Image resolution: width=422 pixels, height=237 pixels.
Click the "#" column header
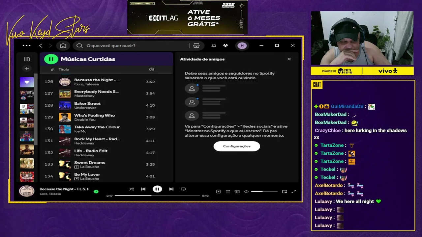point(52,69)
